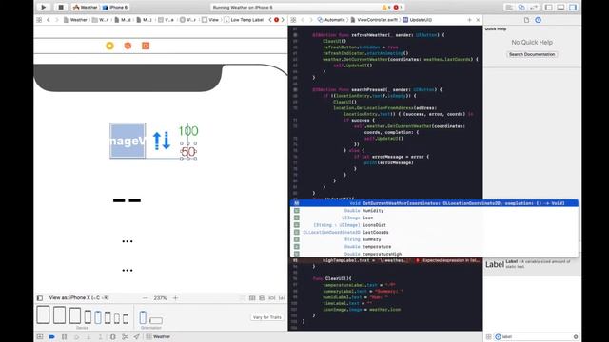Select the highlighted iPhone X device thumbnail
The image size is (609, 342).
[98, 317]
